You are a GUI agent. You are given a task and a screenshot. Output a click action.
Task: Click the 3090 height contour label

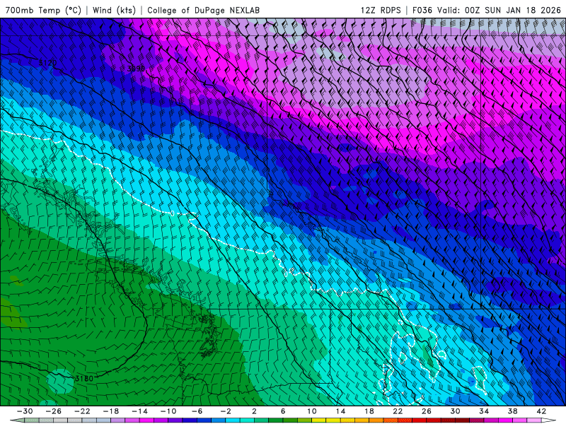[136, 69]
